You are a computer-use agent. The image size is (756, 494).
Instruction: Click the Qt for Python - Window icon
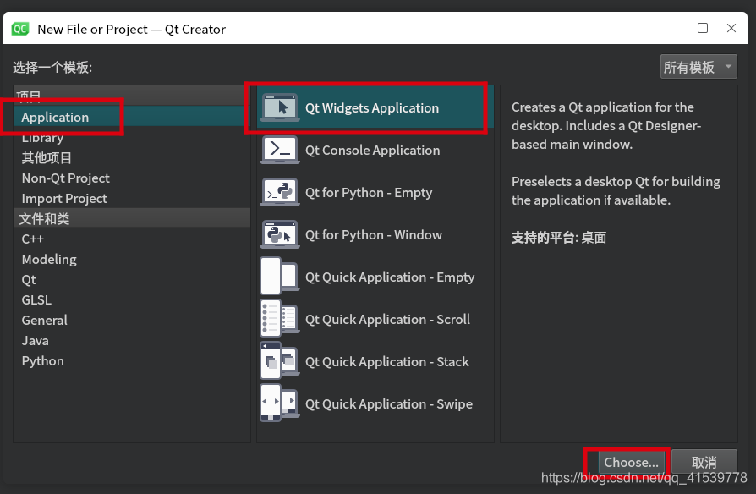pos(279,234)
